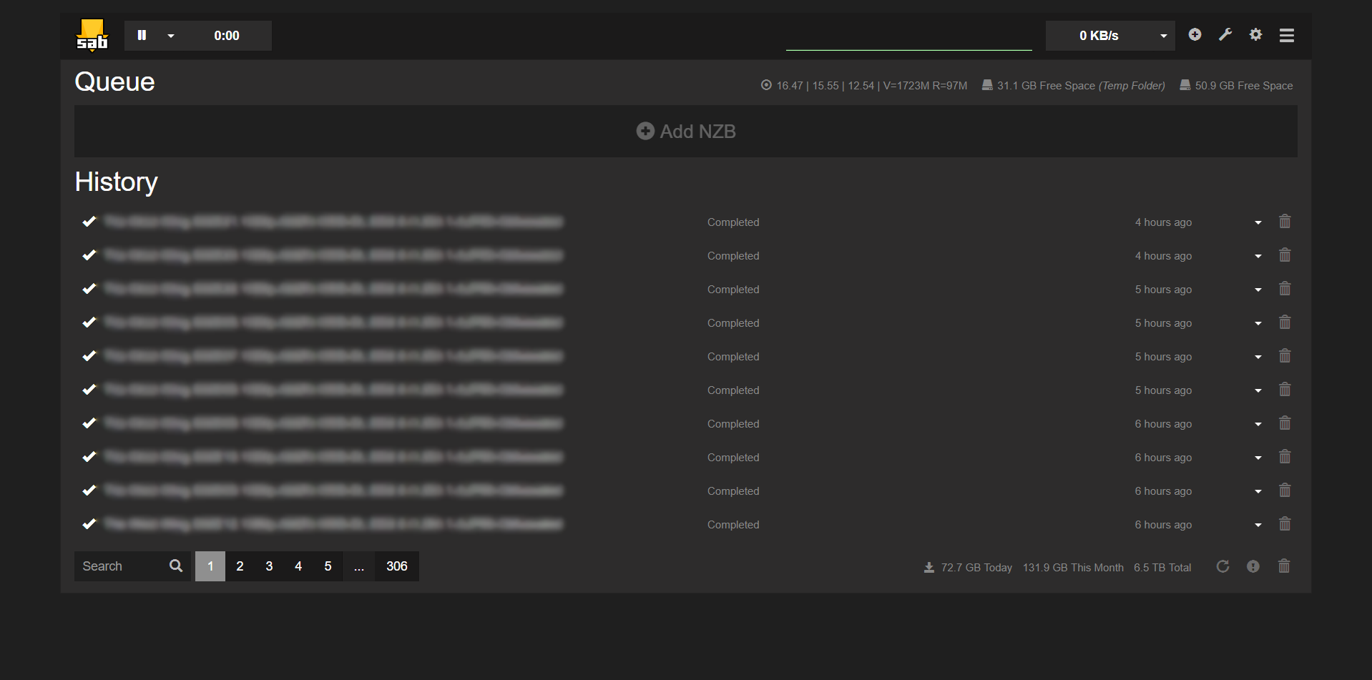Go to history page 2

pyautogui.click(x=240, y=566)
